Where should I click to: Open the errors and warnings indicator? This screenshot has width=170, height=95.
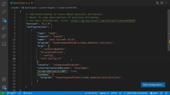[28, 93]
